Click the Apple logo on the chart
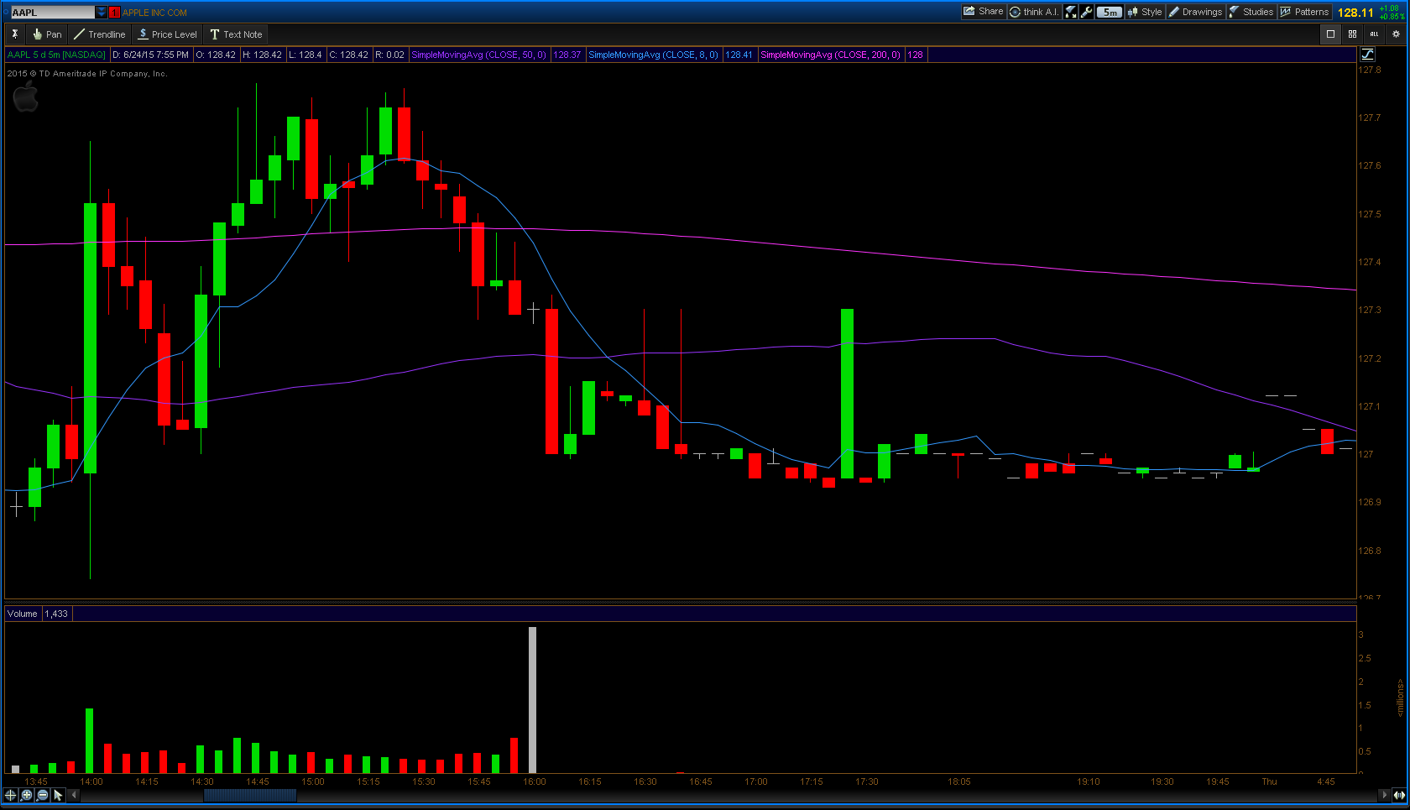The image size is (1410, 810). tap(25, 97)
